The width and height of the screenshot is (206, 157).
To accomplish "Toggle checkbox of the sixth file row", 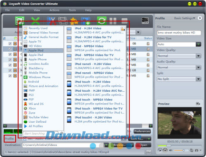I will point(10,70).
